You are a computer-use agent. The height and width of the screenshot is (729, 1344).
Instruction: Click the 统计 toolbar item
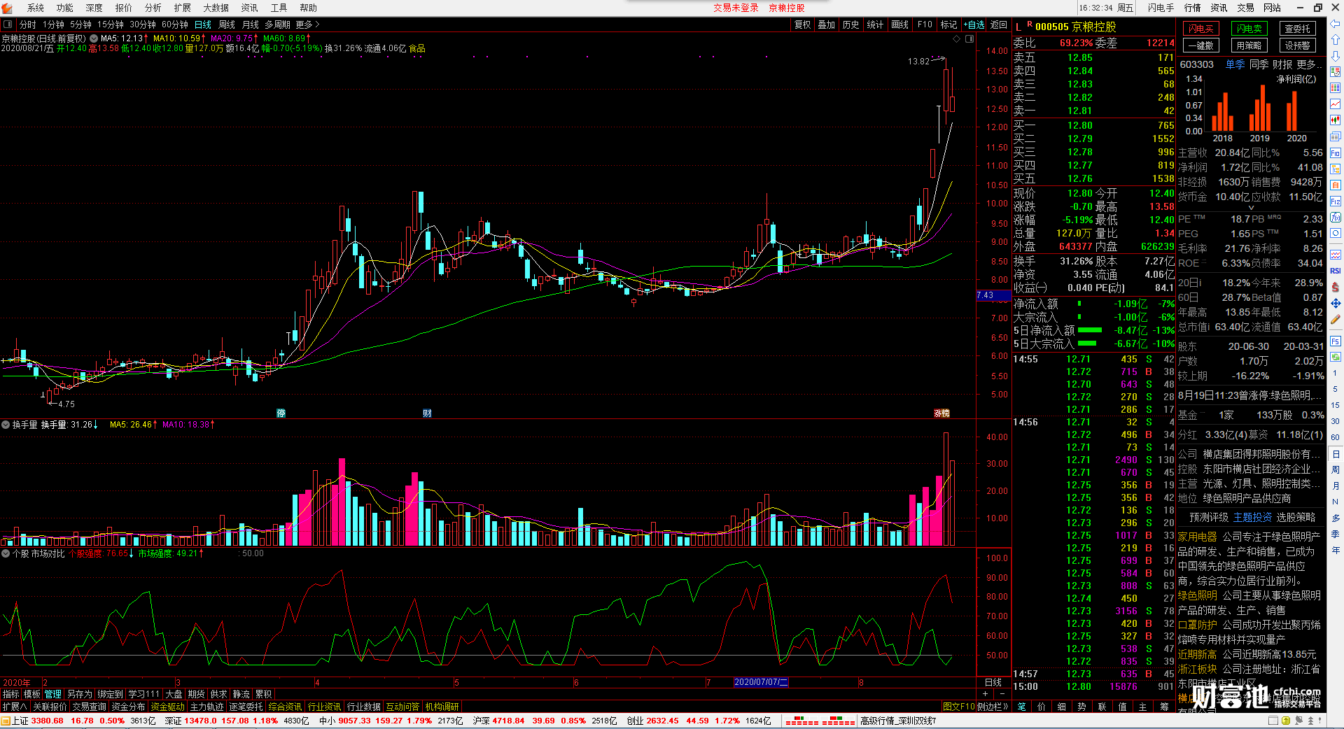[x=875, y=24]
